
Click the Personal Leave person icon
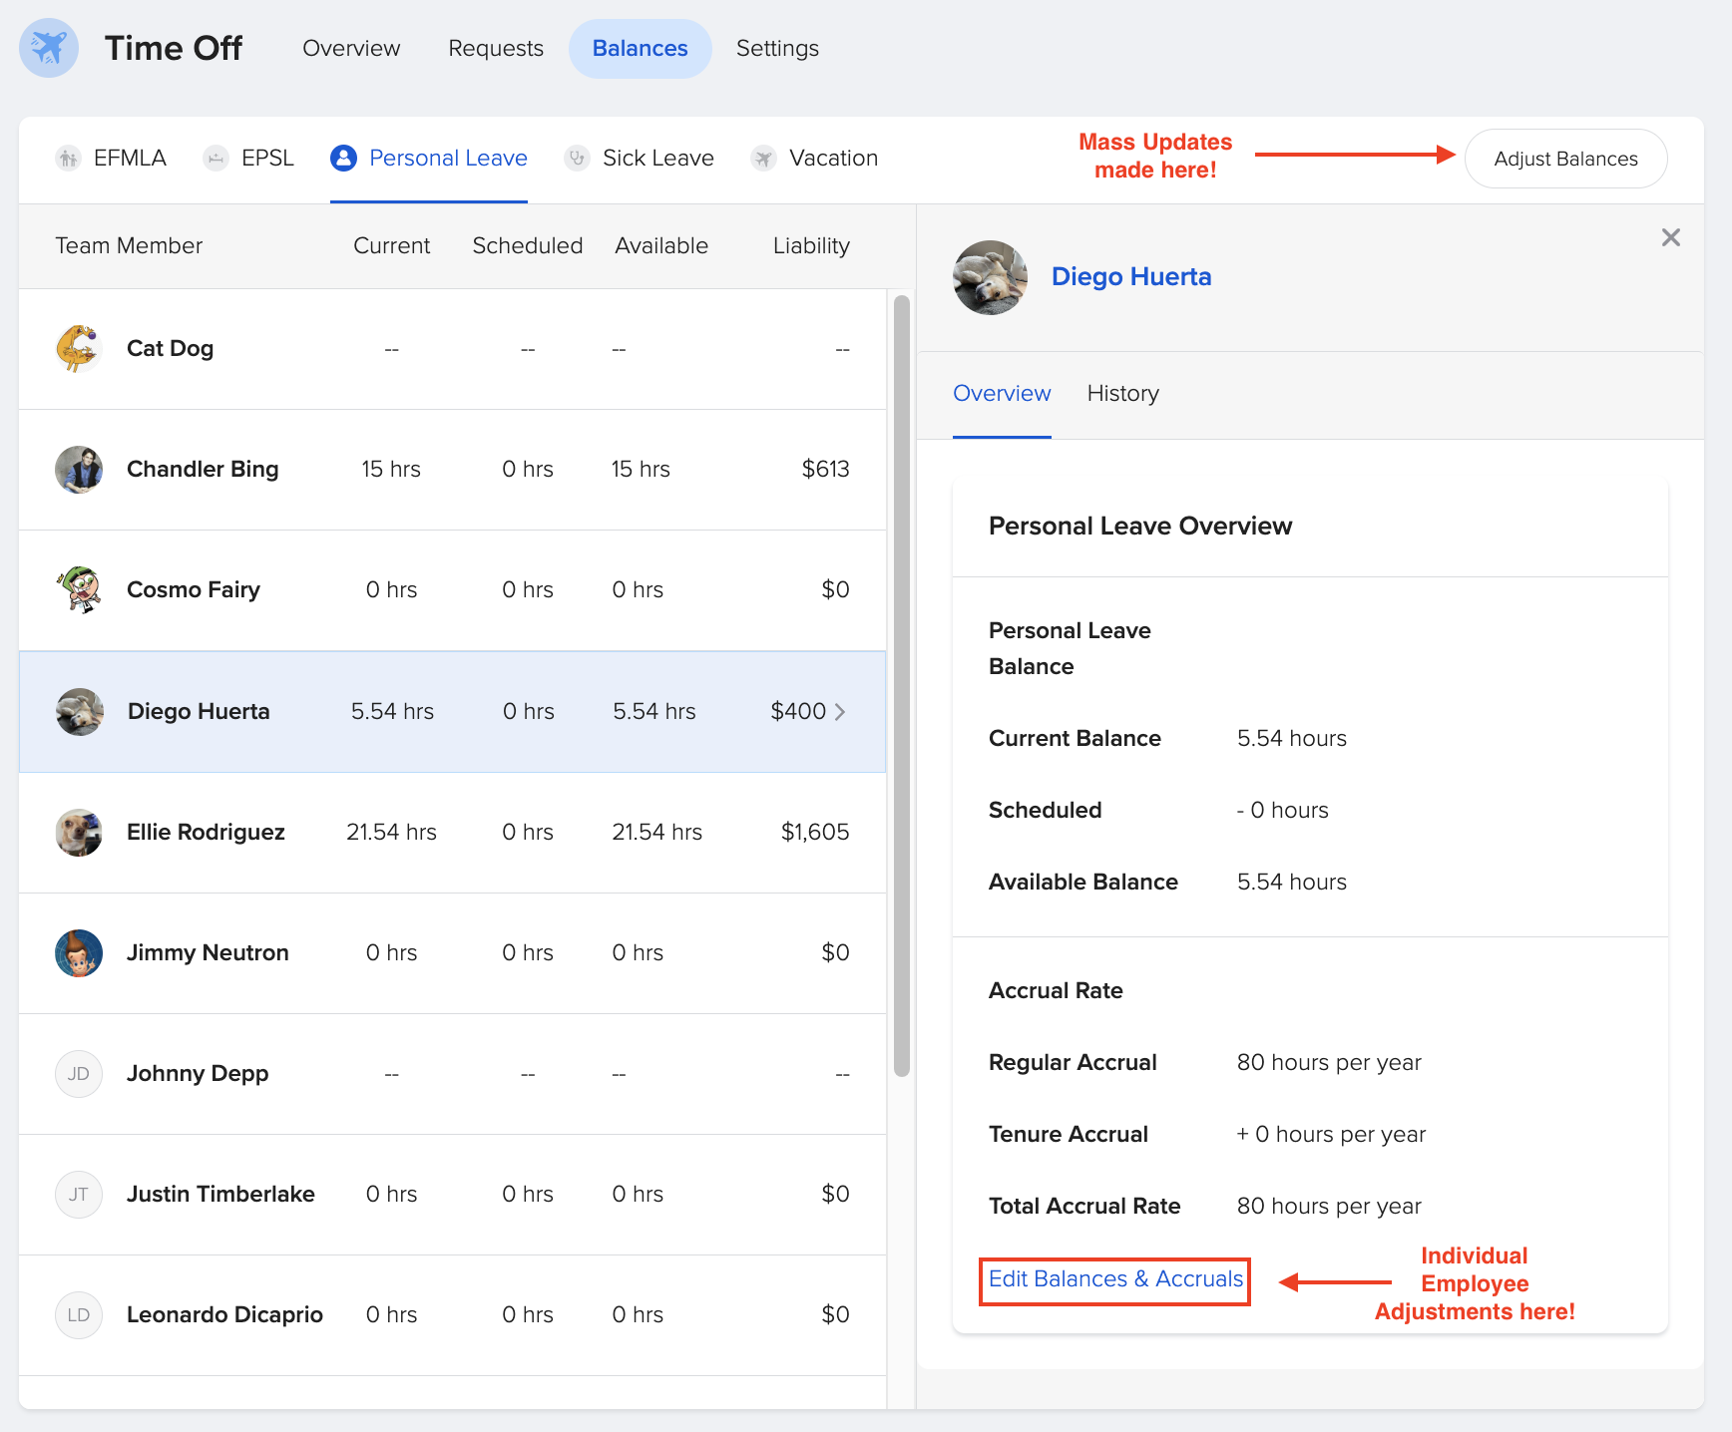(x=343, y=158)
